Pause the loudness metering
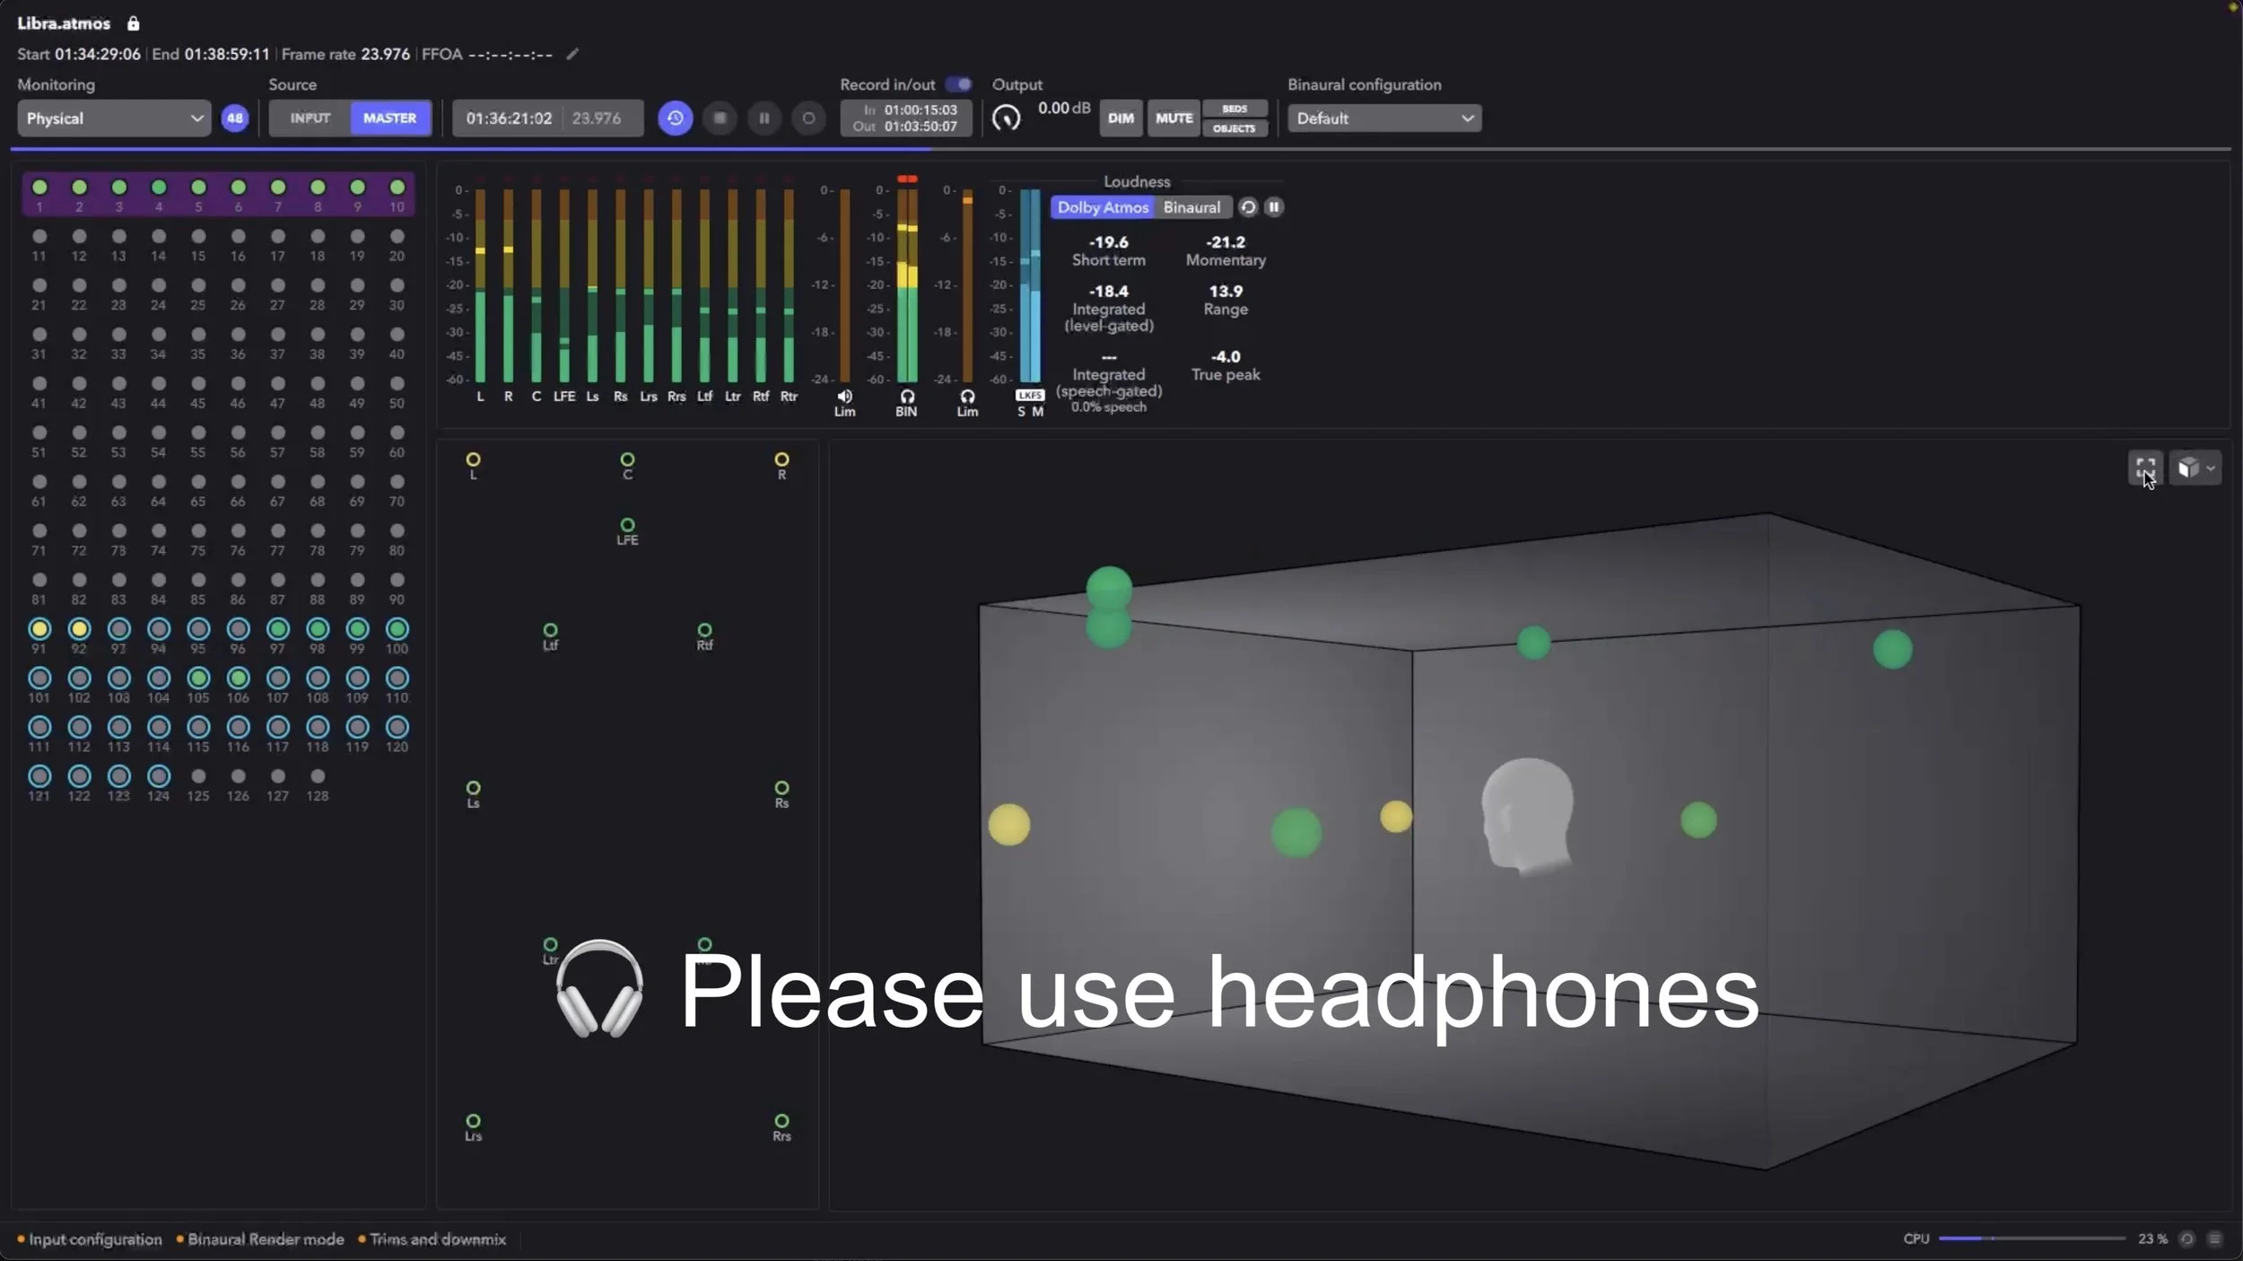2243x1261 pixels. pos(1273,207)
